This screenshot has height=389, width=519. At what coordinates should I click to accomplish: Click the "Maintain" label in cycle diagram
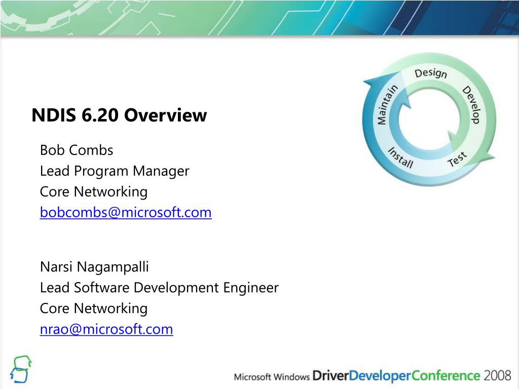point(387,104)
